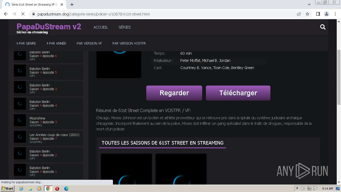Open volume control in system tray
The width and height of the screenshot is (341, 192).
pos(303,189)
